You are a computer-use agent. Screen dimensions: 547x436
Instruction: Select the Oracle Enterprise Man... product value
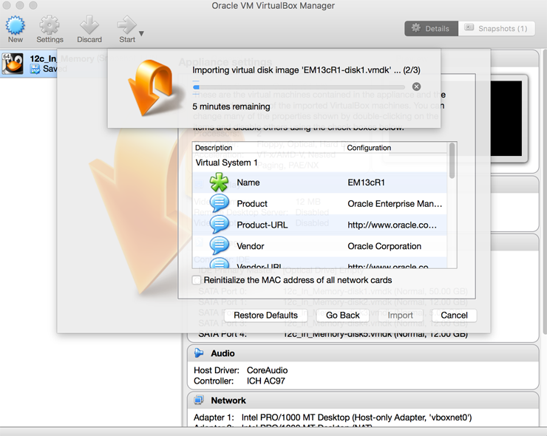click(x=395, y=204)
